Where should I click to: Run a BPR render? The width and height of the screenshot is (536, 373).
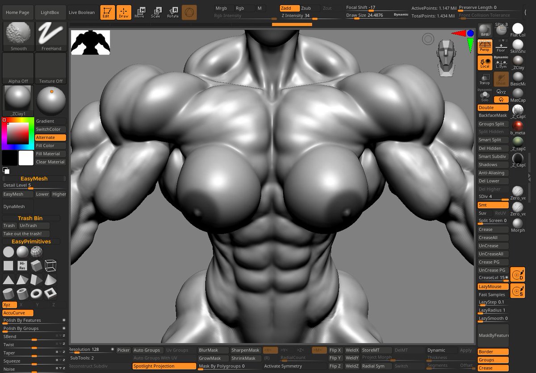point(485,31)
